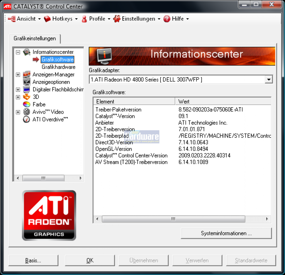Click the Farbe color wheel icon
Screen dimensions: 285x275
click(27, 104)
